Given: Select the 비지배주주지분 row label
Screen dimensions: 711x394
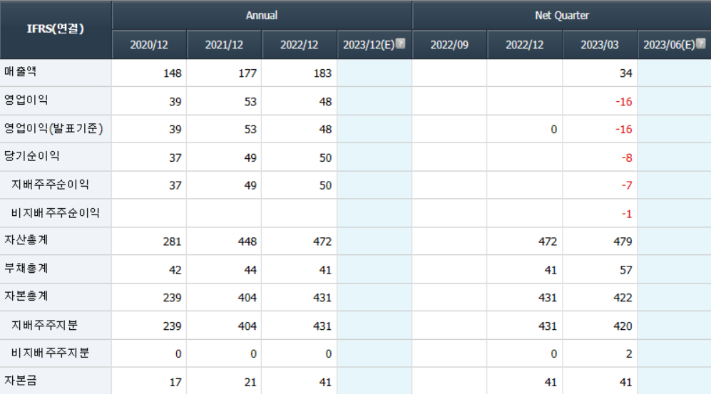Looking at the screenshot, I should (50, 353).
